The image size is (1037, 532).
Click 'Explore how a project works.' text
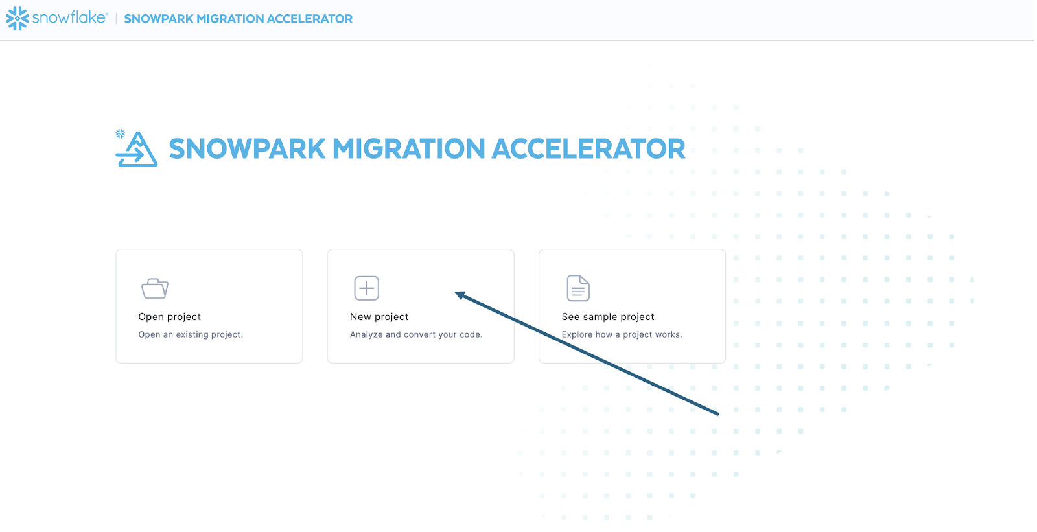pyautogui.click(x=622, y=334)
